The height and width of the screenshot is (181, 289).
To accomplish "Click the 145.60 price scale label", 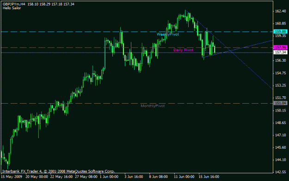I will click(x=281, y=147).
